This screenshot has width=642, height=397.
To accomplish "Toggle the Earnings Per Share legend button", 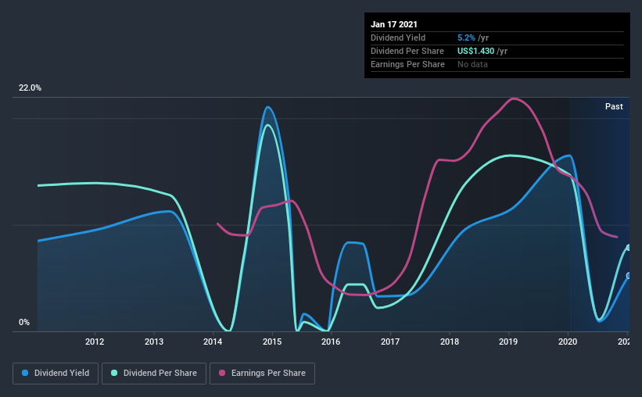I will coord(262,374).
